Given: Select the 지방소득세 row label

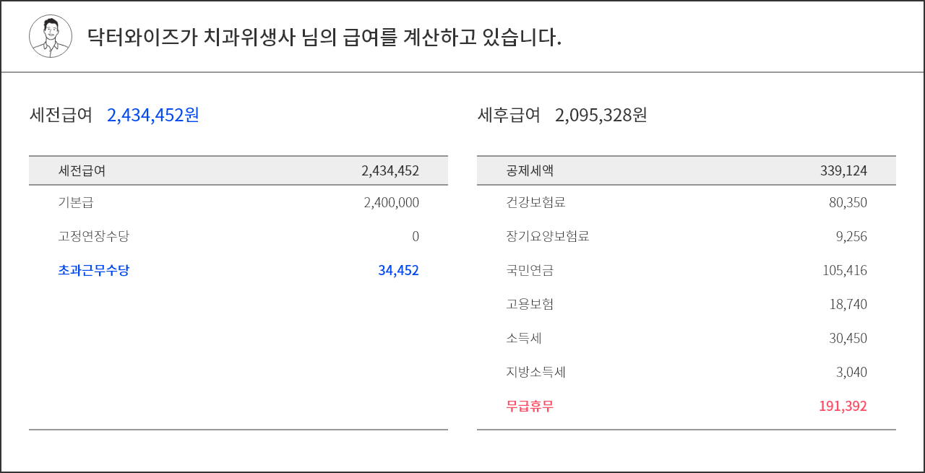Looking at the screenshot, I should 535,372.
